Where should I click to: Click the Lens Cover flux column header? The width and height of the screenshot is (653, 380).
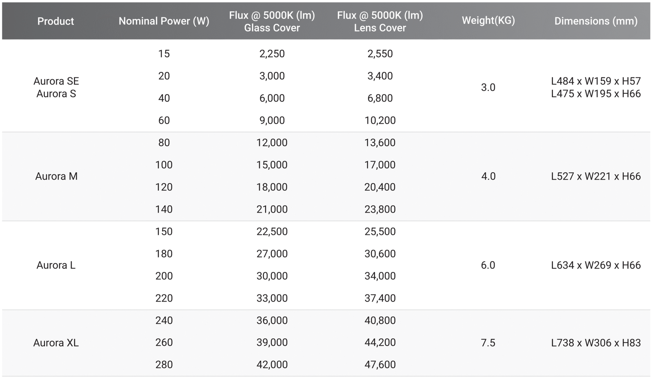point(380,21)
